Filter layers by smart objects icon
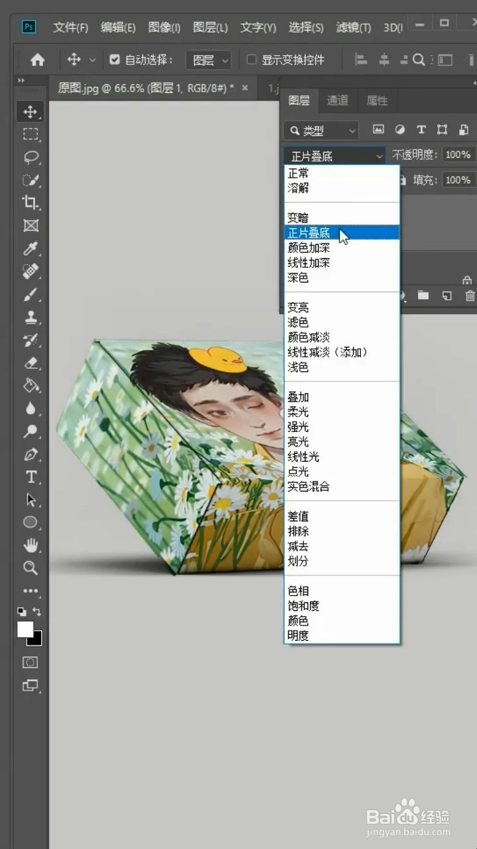477x849 pixels. 464,129
